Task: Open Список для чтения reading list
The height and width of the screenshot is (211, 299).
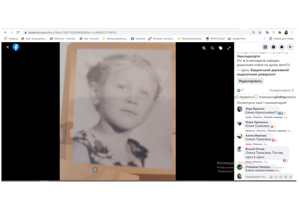Action: (281, 39)
